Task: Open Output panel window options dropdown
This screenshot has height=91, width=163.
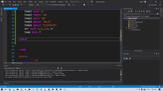Action: click(x=117, y=66)
